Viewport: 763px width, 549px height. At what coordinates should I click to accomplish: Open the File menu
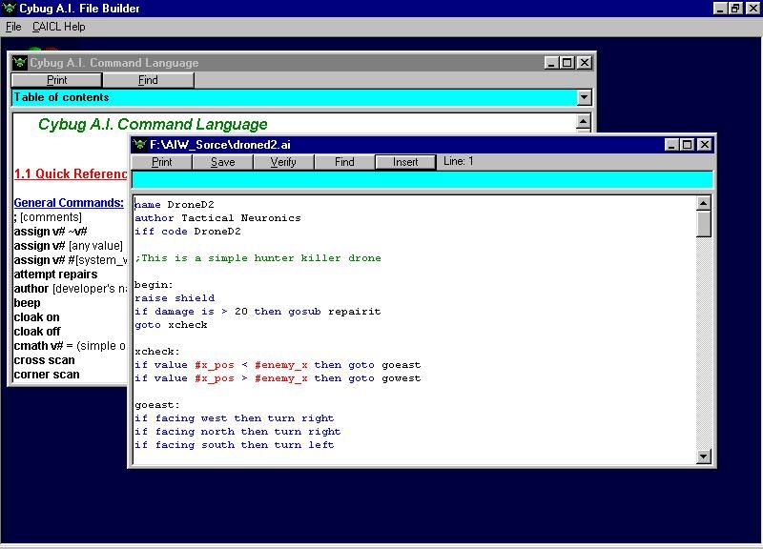pyautogui.click(x=13, y=27)
